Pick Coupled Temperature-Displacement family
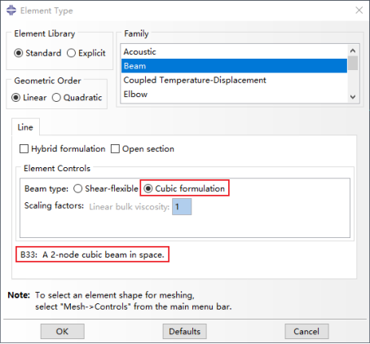The height and width of the screenshot is (344, 370). (x=234, y=80)
